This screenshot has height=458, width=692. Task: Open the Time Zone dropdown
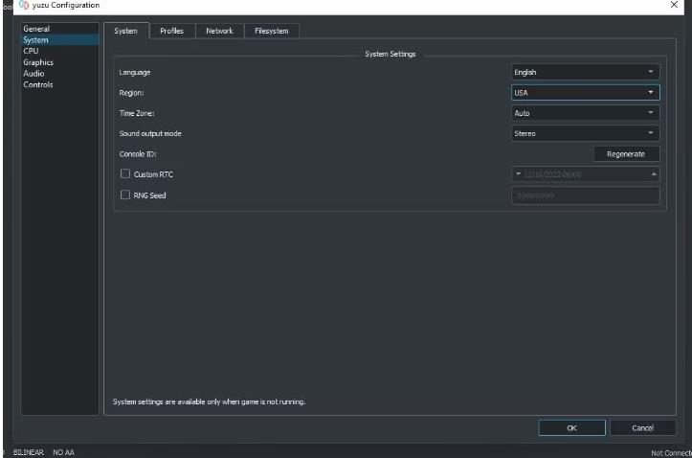586,112
